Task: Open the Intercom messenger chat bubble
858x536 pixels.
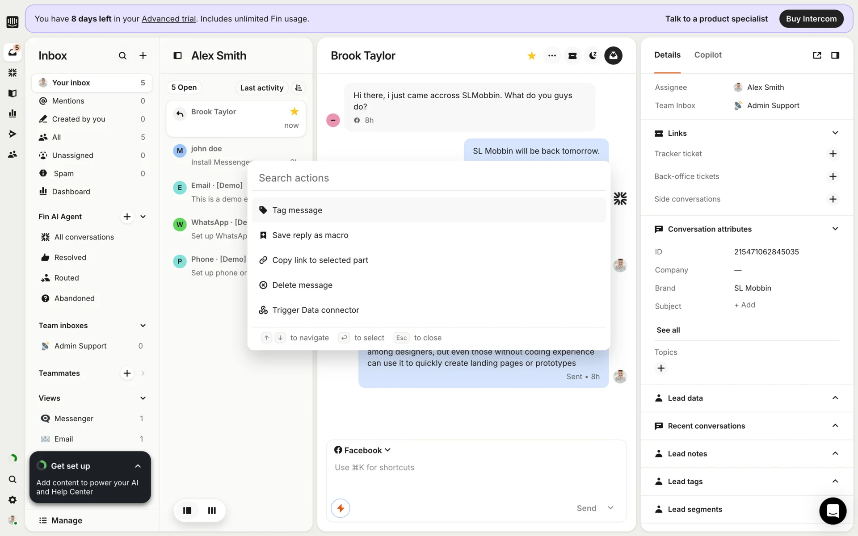Action: click(x=833, y=511)
